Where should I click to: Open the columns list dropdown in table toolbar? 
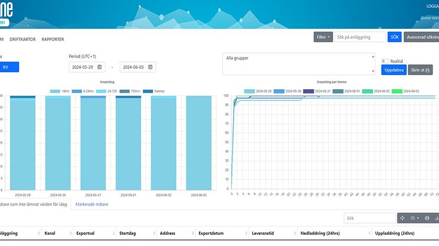(x=415, y=218)
